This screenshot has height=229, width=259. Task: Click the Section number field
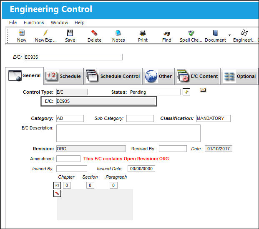pyautogui.click(x=90, y=185)
